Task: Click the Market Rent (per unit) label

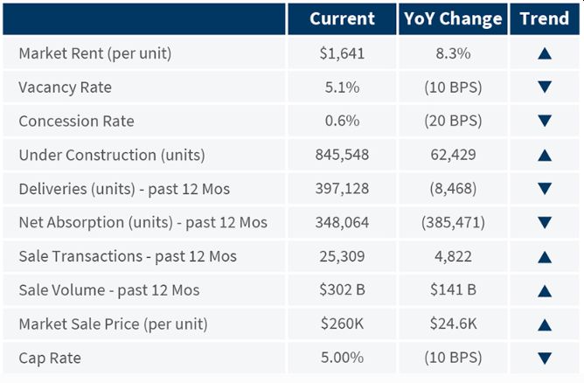Action: click(94, 53)
